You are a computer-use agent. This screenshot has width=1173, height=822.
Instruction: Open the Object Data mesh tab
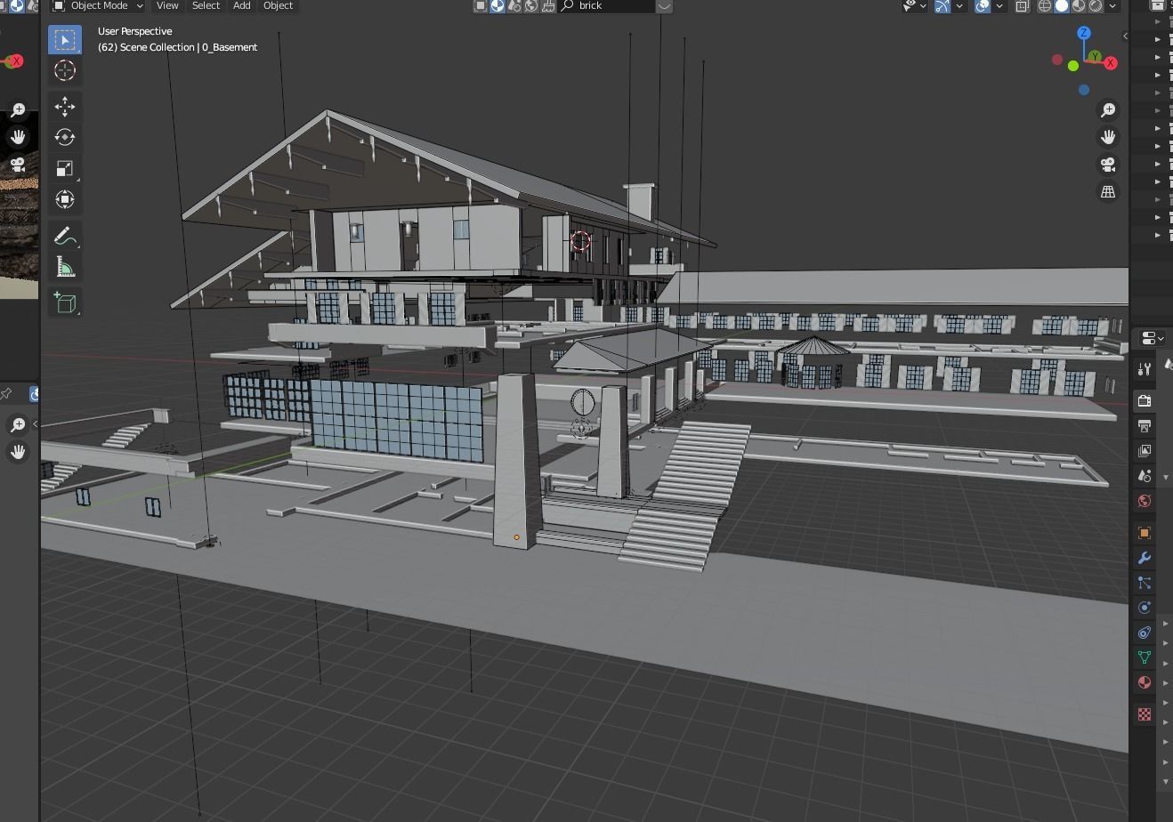click(x=1145, y=657)
